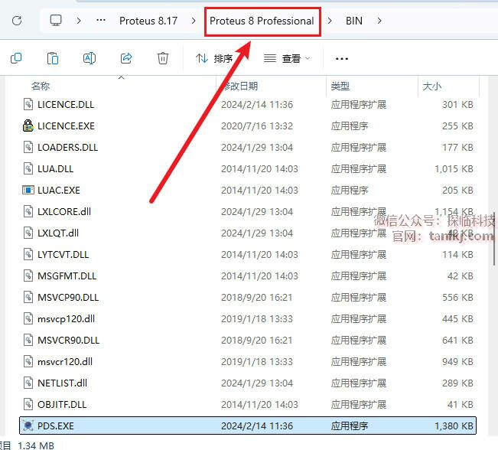Open the 排序 sort menu
The width and height of the screenshot is (498, 450).
click(x=214, y=58)
